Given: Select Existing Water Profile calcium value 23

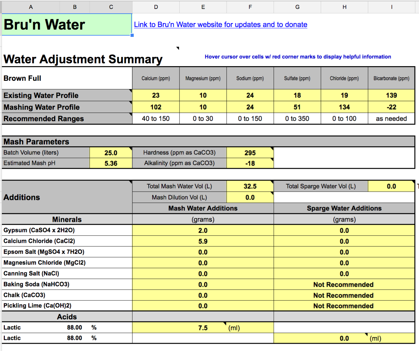Looking at the screenshot, I should pos(156,95).
